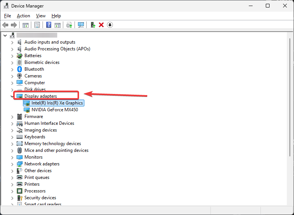Expand the Memory technology devices chevron
This screenshot has height=215, width=294.
tap(12, 144)
